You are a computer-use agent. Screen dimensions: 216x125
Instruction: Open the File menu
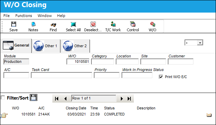pos(7,16)
